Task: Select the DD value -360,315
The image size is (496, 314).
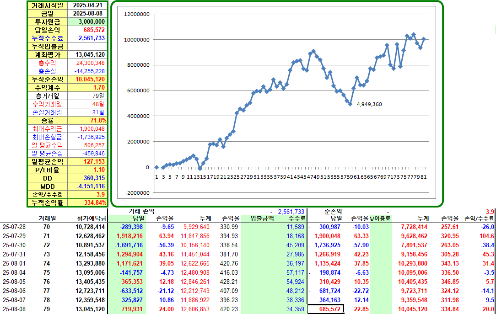Action: point(87,178)
